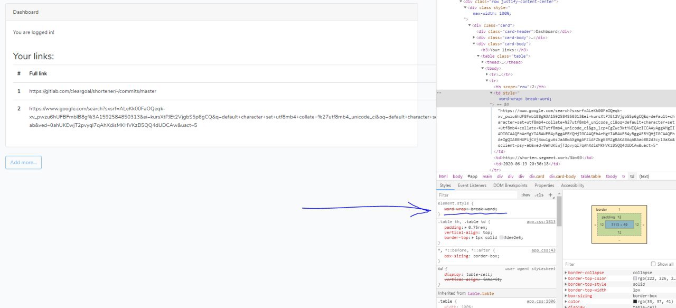Image resolution: width=676 pixels, height=308 pixels.
Task: Select the box-sizing: border-box declaration
Action: (x=472, y=256)
